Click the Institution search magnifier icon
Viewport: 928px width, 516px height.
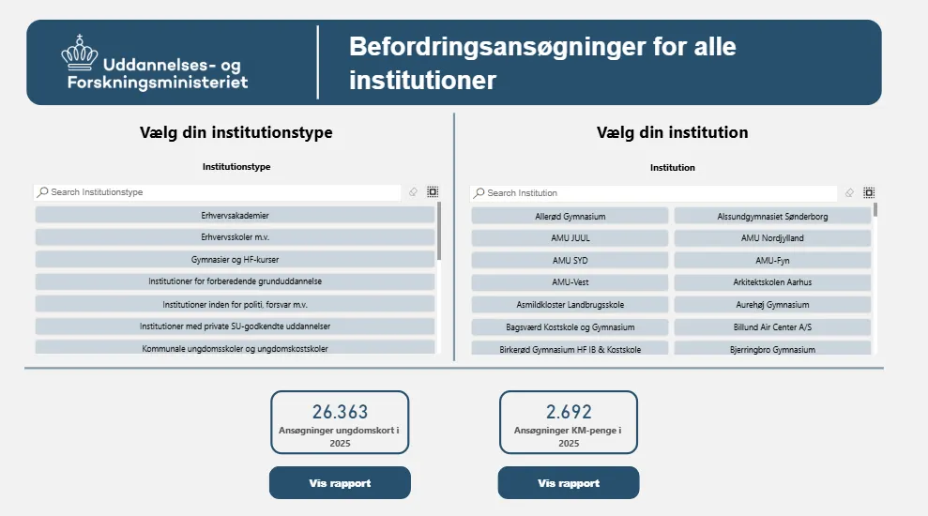coord(479,193)
